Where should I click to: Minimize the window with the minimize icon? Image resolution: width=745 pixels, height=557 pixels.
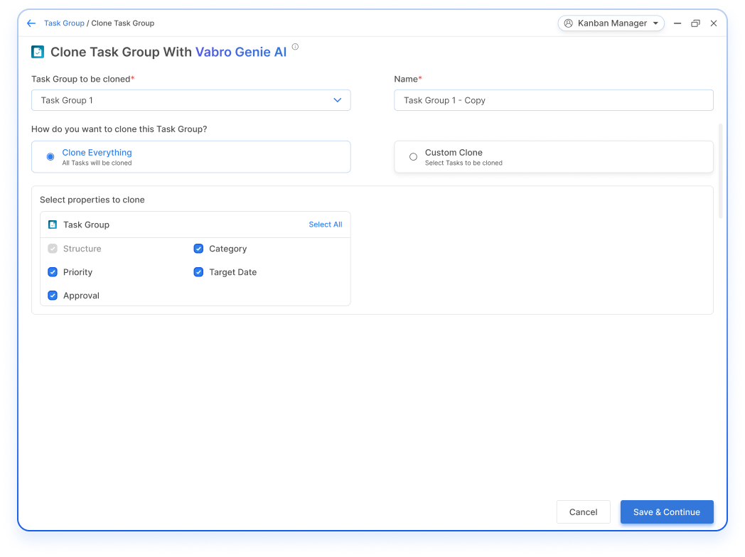(x=677, y=23)
